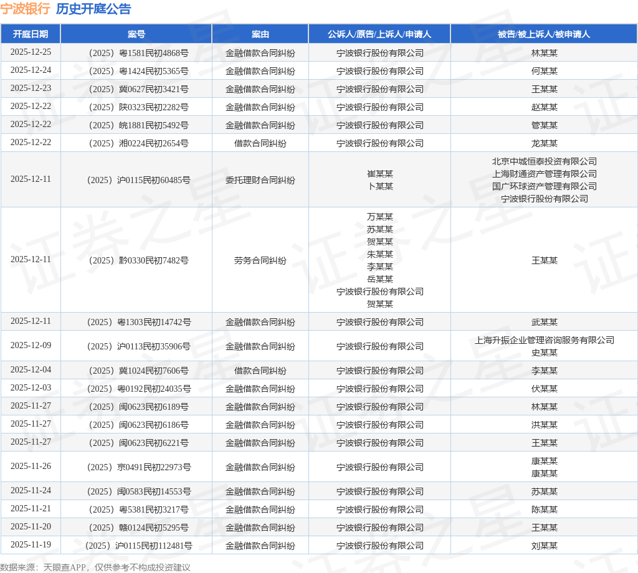638x573 pixels.
Task: Click case number 闽0623民初6221号
Action: [139, 443]
